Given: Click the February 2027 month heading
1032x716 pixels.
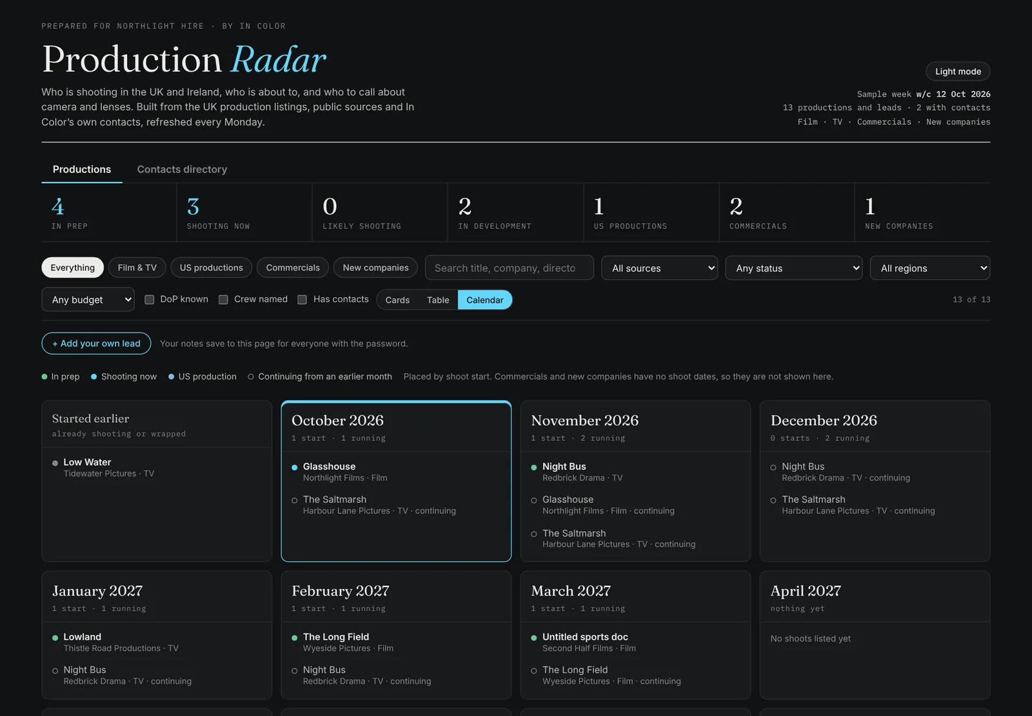Looking at the screenshot, I should pyautogui.click(x=341, y=591).
